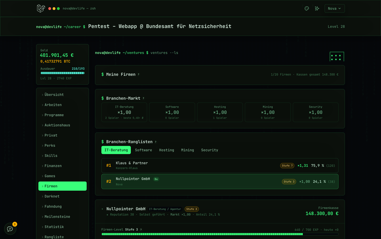The image size is (381, 239).
Task: Click the sparkles effects icon
Action: tap(317, 8)
